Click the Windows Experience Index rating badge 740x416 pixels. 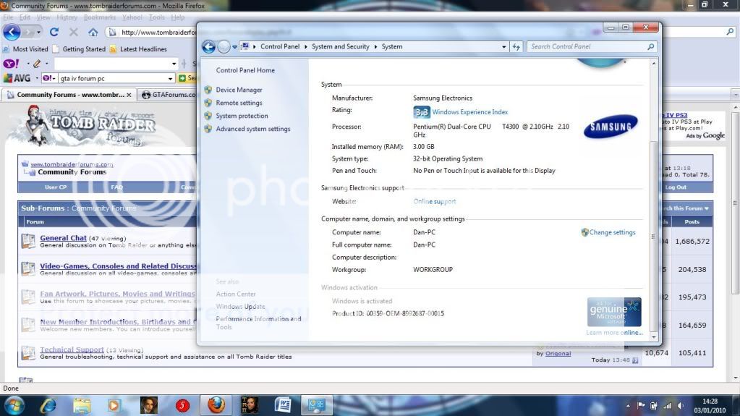(422, 112)
